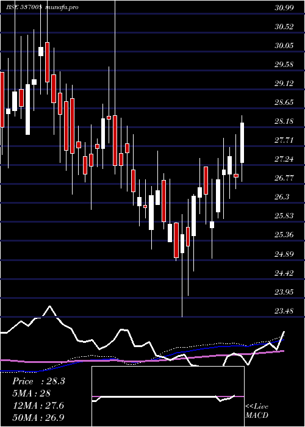Screen dimensions: 305x427
Task: Click the BSE ticker title text
Action: (x=24, y=7)
